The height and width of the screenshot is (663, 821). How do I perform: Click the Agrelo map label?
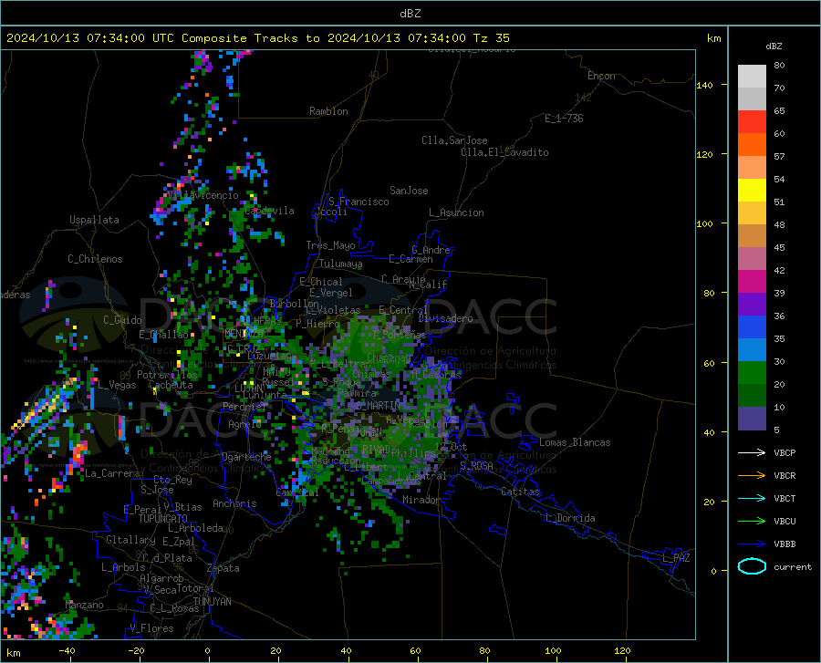(x=244, y=424)
